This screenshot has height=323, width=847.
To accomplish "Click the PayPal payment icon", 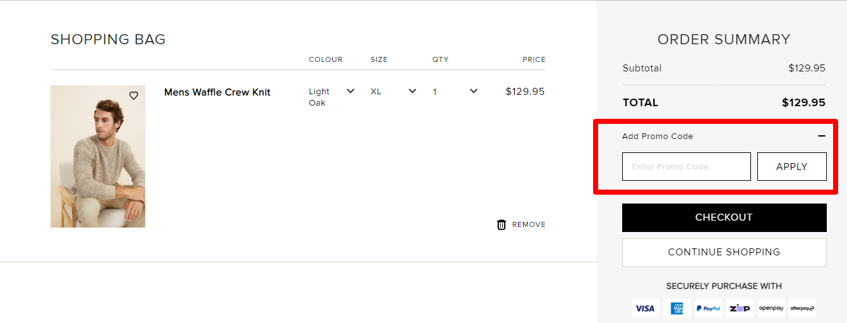I will tap(709, 308).
